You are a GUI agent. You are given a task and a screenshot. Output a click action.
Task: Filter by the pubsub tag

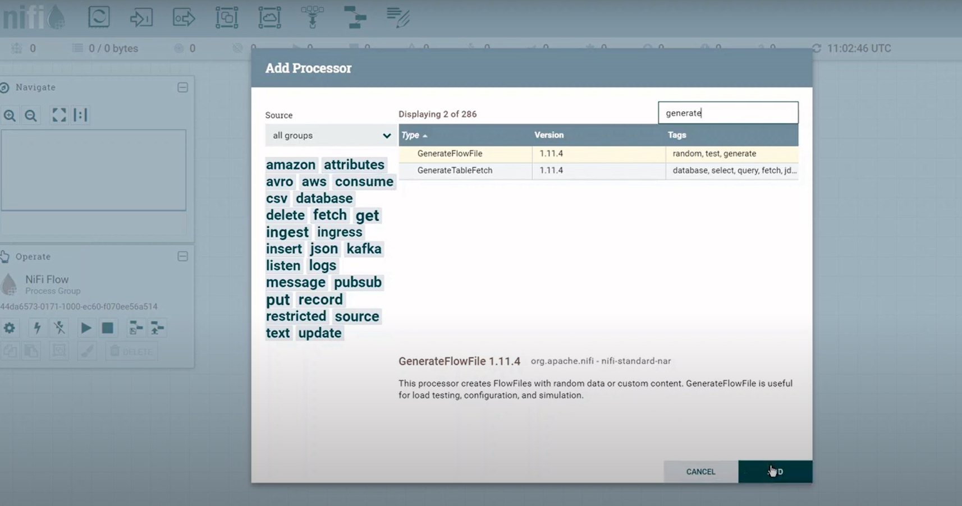click(358, 282)
